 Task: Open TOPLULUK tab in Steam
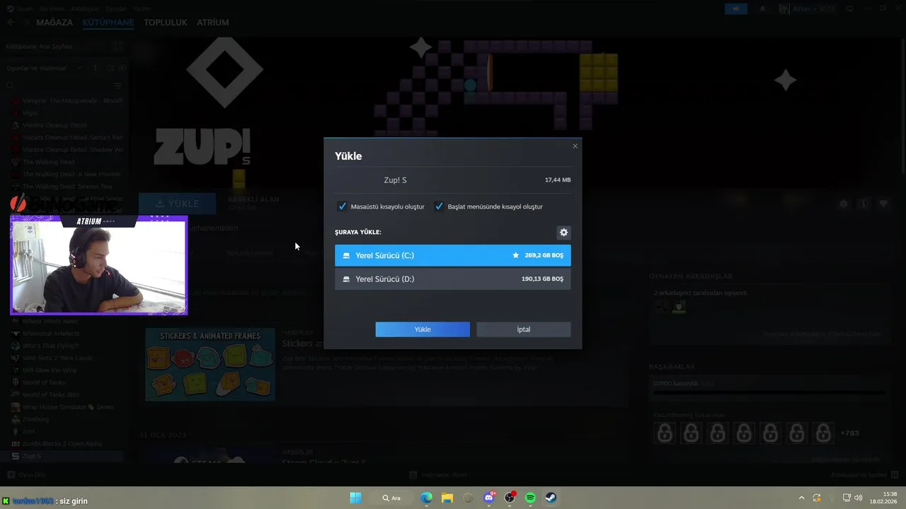pos(166,23)
